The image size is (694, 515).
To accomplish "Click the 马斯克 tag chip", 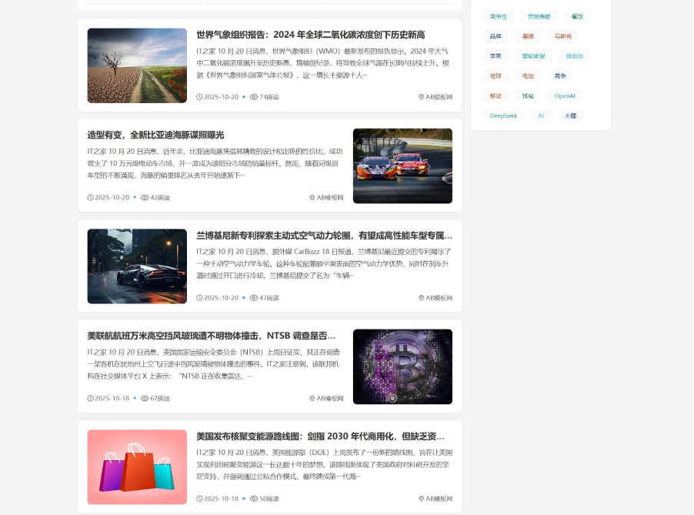I will tap(564, 35).
